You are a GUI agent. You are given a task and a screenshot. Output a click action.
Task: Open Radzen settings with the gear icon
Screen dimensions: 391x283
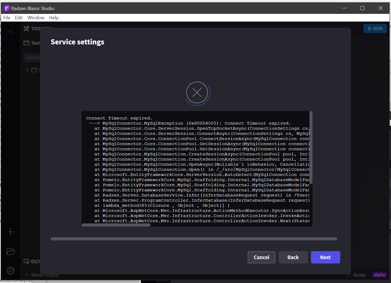point(11,270)
